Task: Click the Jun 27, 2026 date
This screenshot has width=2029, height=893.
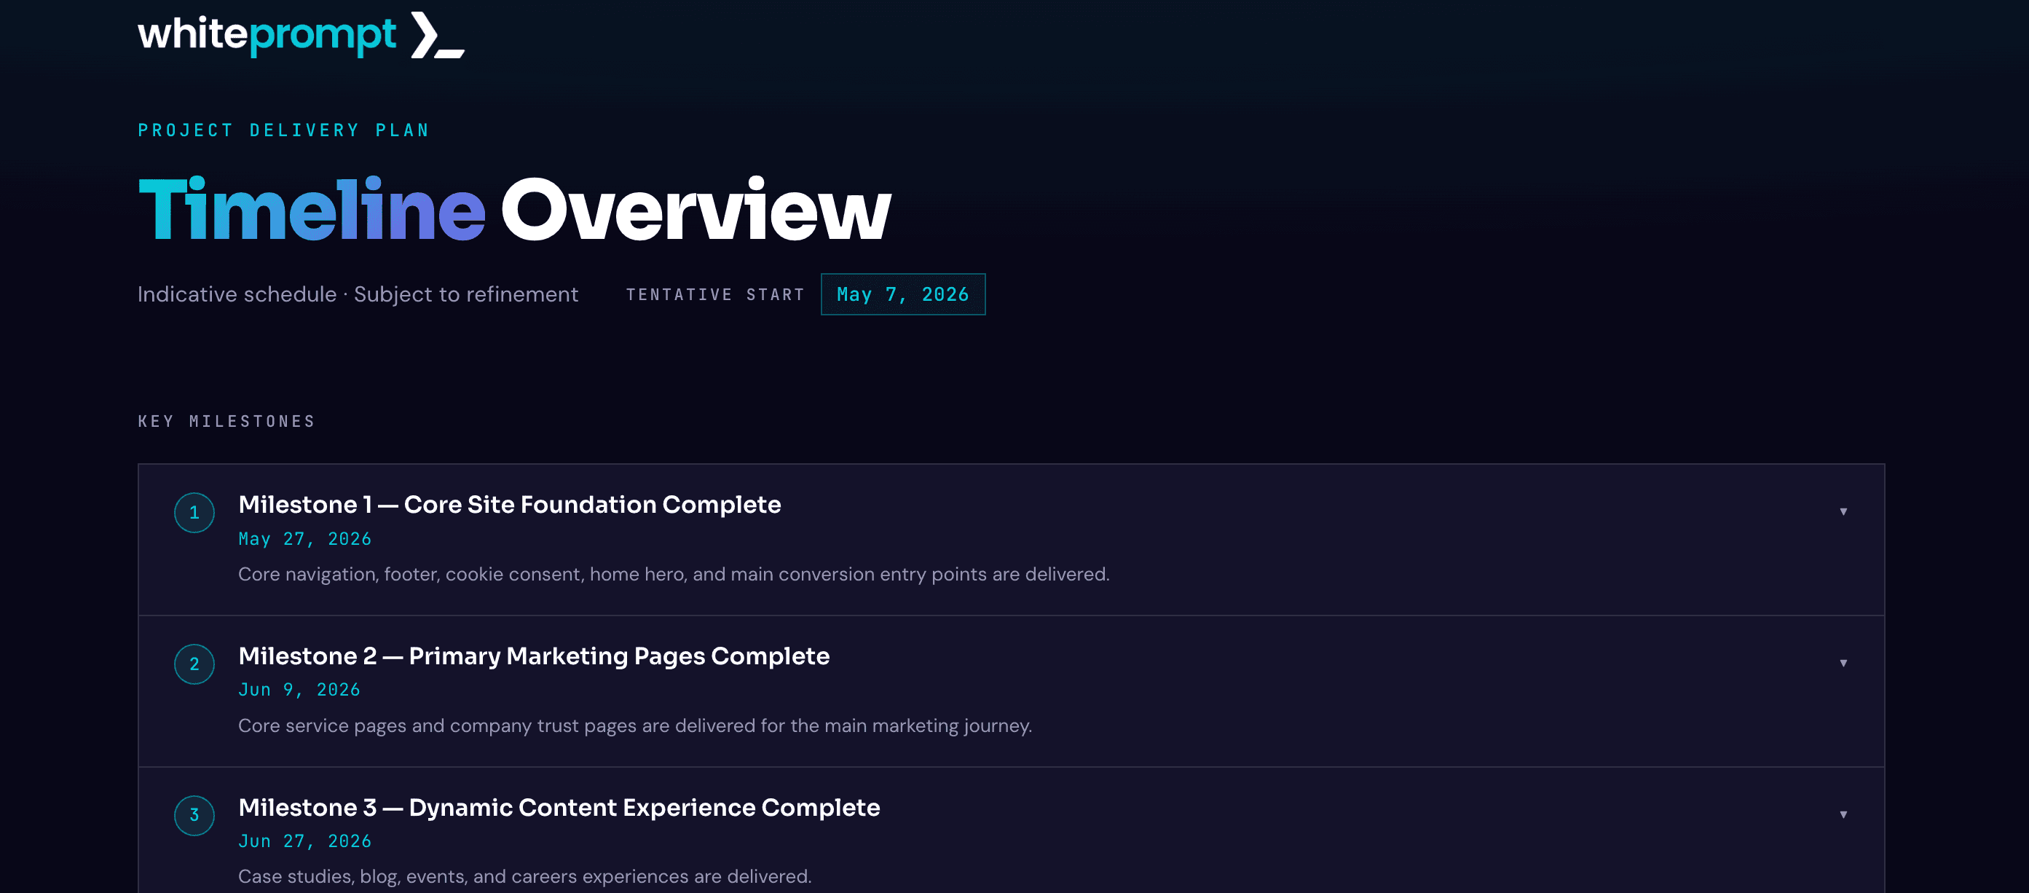Action: coord(305,841)
